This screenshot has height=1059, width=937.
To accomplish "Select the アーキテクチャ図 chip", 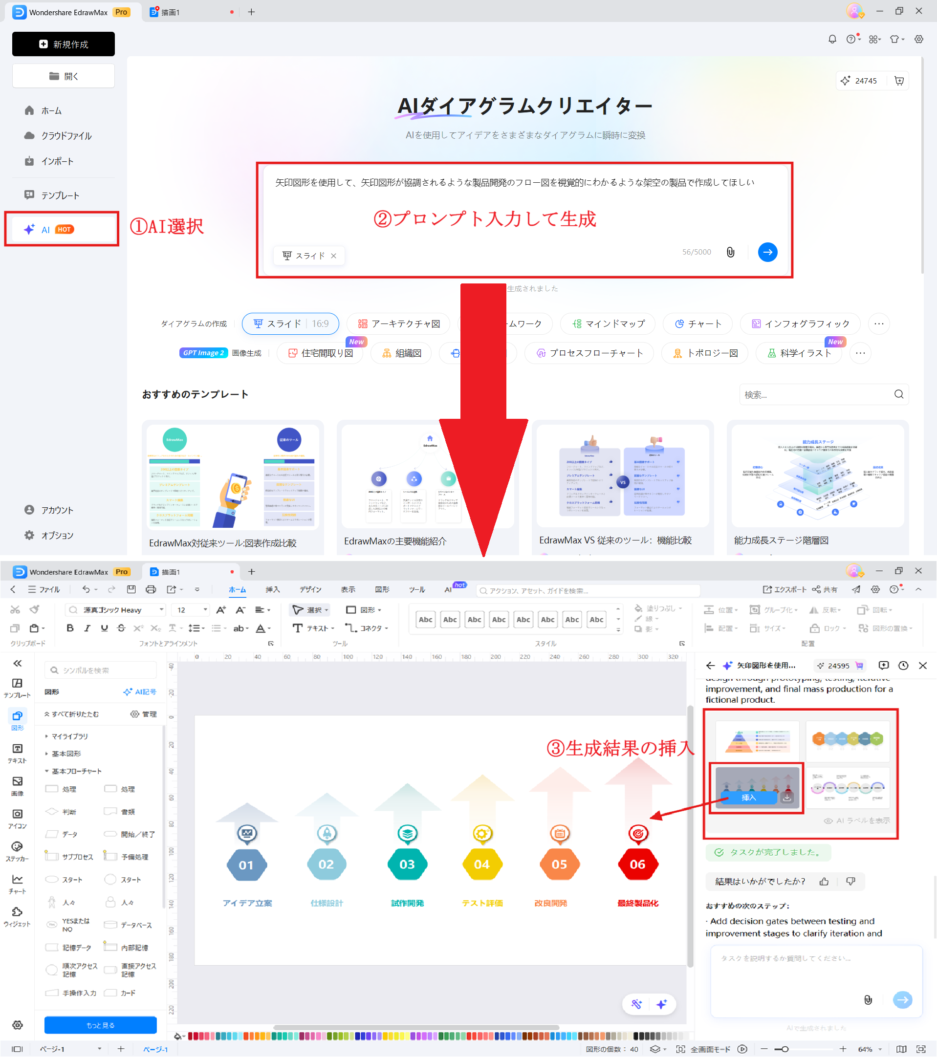I will click(399, 324).
